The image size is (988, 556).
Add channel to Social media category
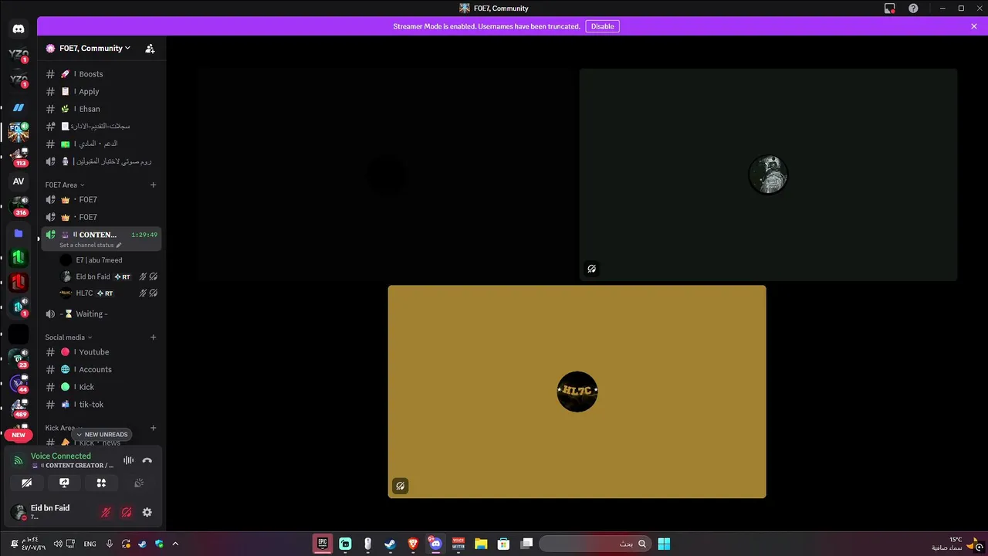[153, 337]
